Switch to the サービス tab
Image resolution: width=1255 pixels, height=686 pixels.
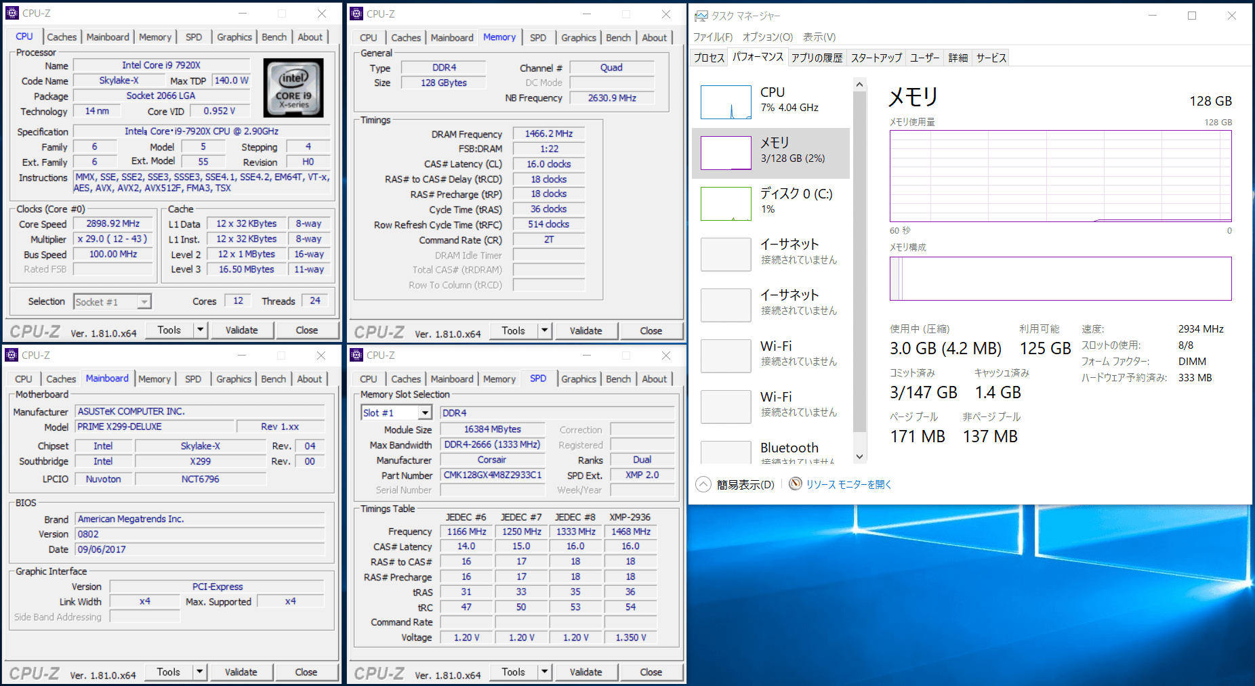pos(991,58)
